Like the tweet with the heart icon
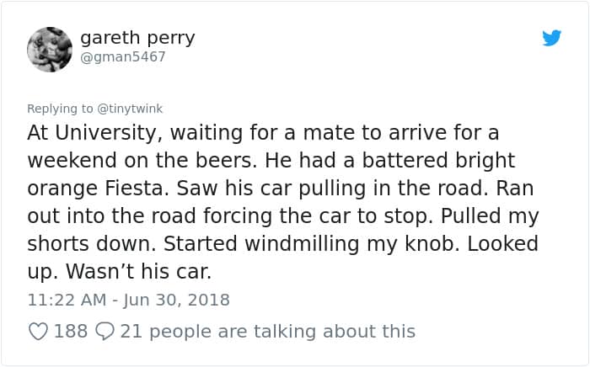Image resolution: width=590 pixels, height=367 pixels. (38, 332)
